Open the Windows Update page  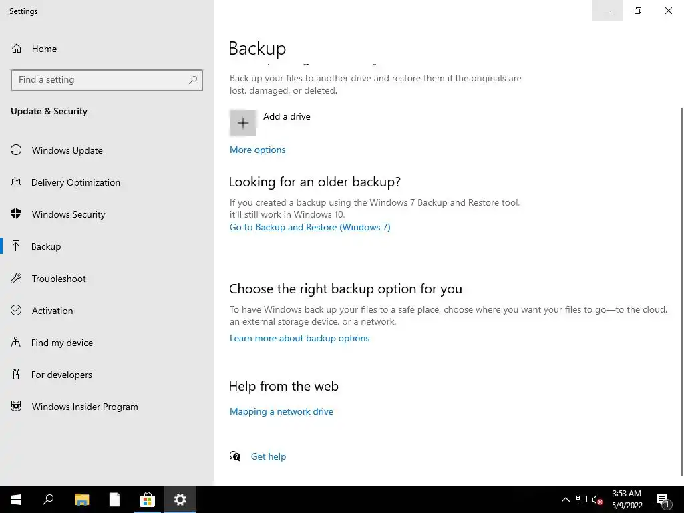[x=67, y=150]
